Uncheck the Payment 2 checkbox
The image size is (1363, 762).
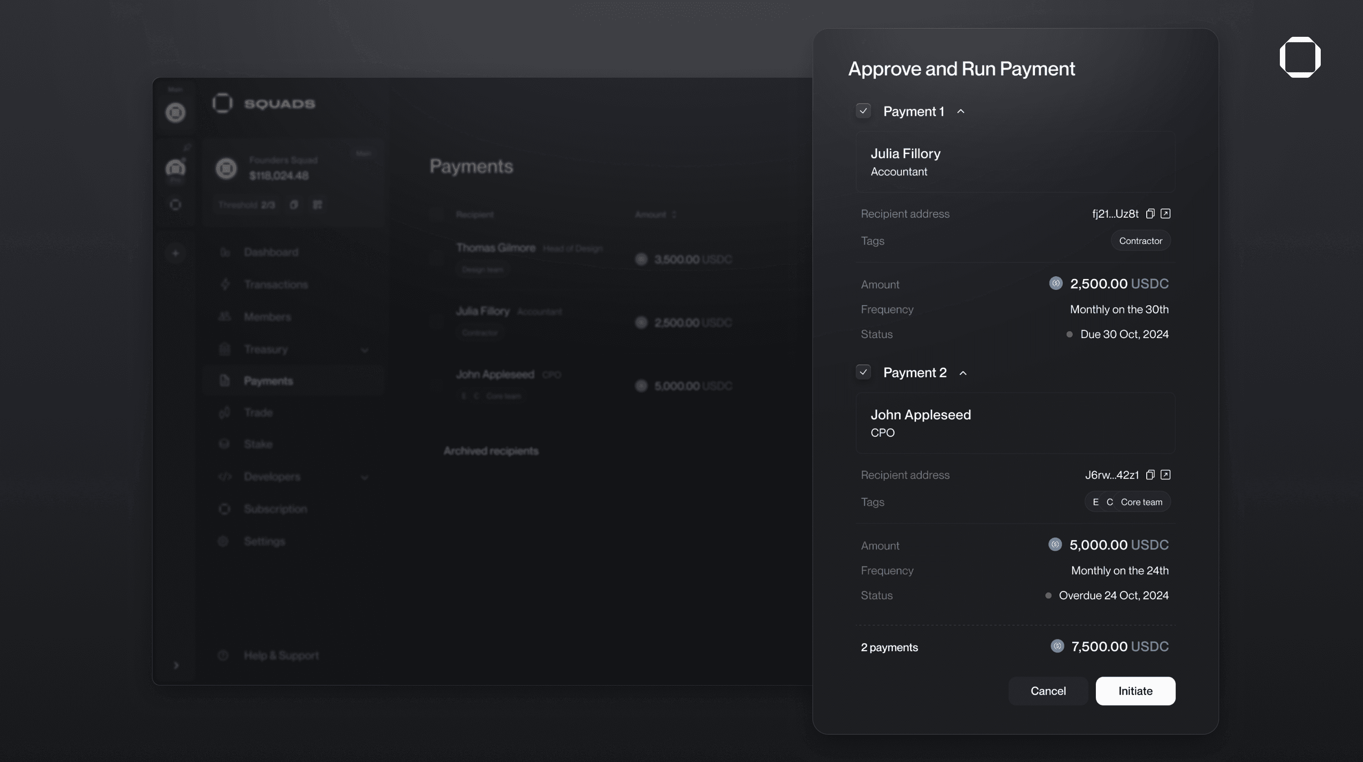coord(863,372)
